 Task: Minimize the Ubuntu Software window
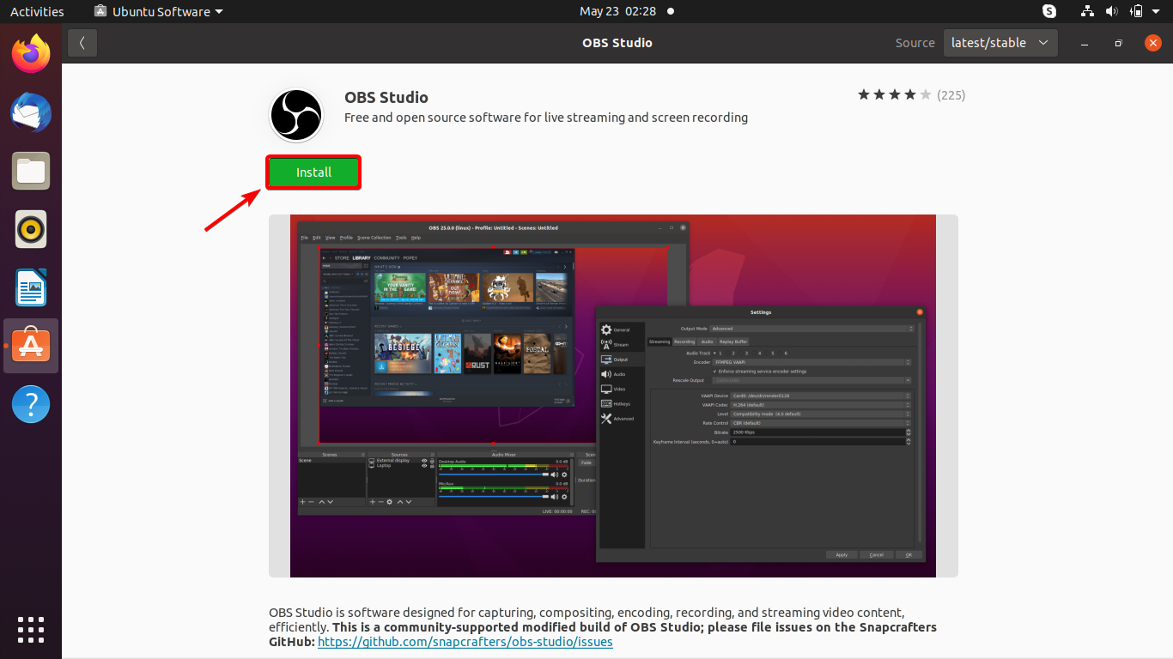pos(1086,43)
